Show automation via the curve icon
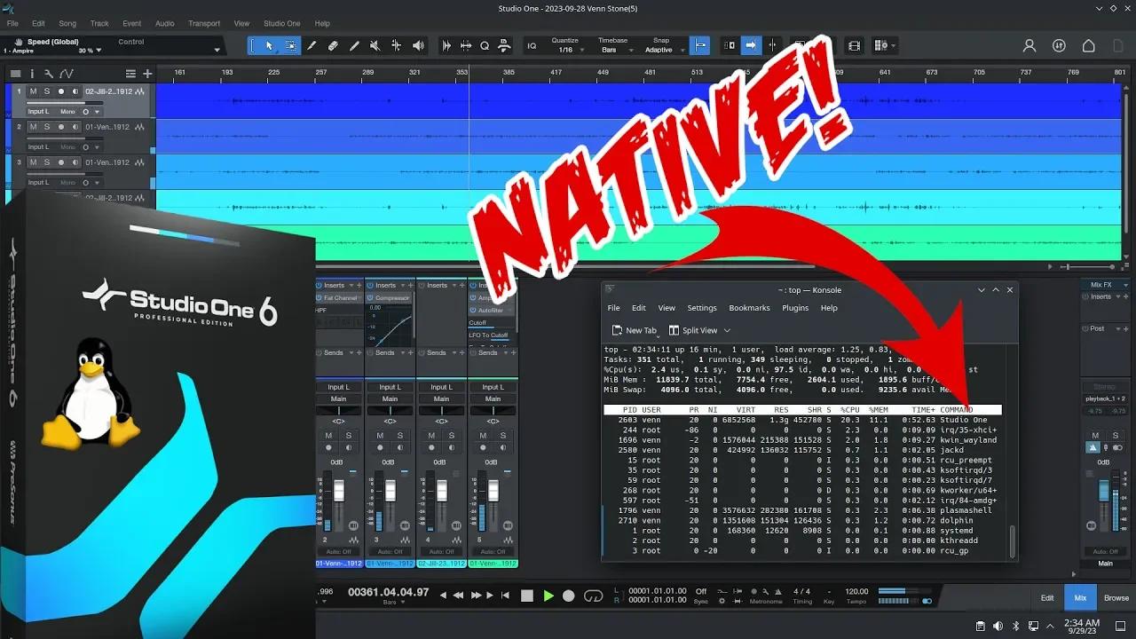 (66, 74)
